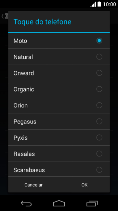Tap the Onward ringtone label
The image size is (118, 211).
click(x=24, y=73)
